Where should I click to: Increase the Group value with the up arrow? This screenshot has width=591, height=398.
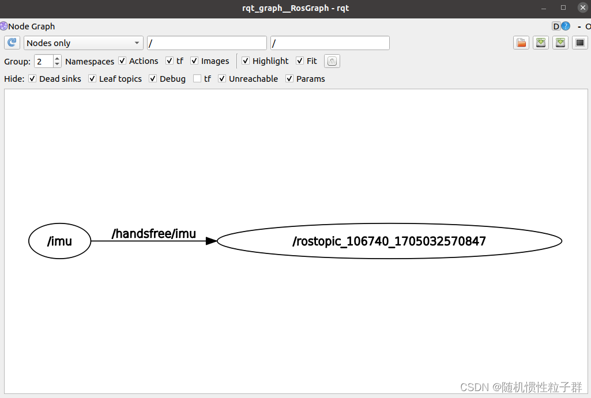[x=56, y=58]
